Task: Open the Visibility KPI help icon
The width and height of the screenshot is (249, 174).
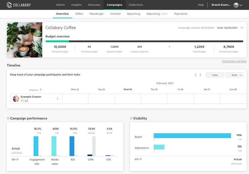Action: pyautogui.click(x=141, y=159)
